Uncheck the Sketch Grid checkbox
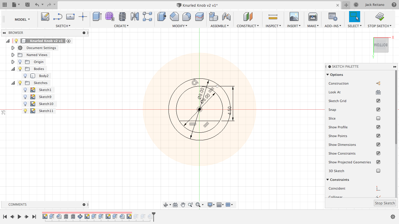Screen dimensions: 399x224 pos(378,101)
